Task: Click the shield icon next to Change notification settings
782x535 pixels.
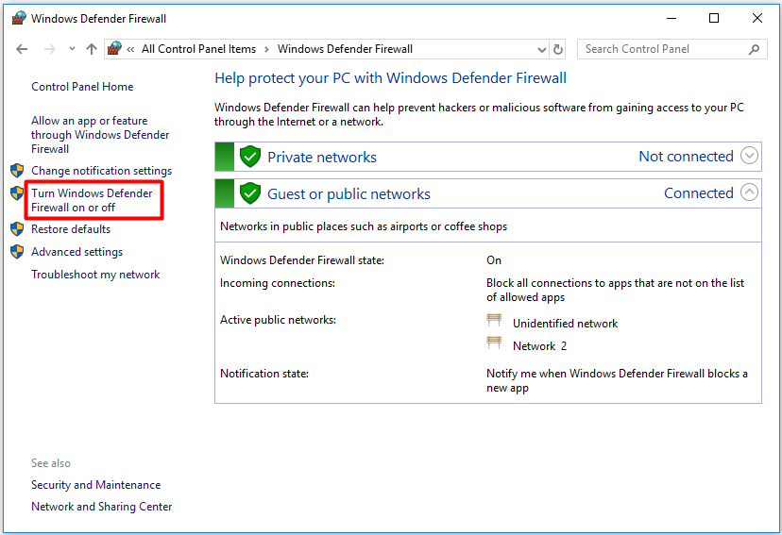Action: click(16, 171)
